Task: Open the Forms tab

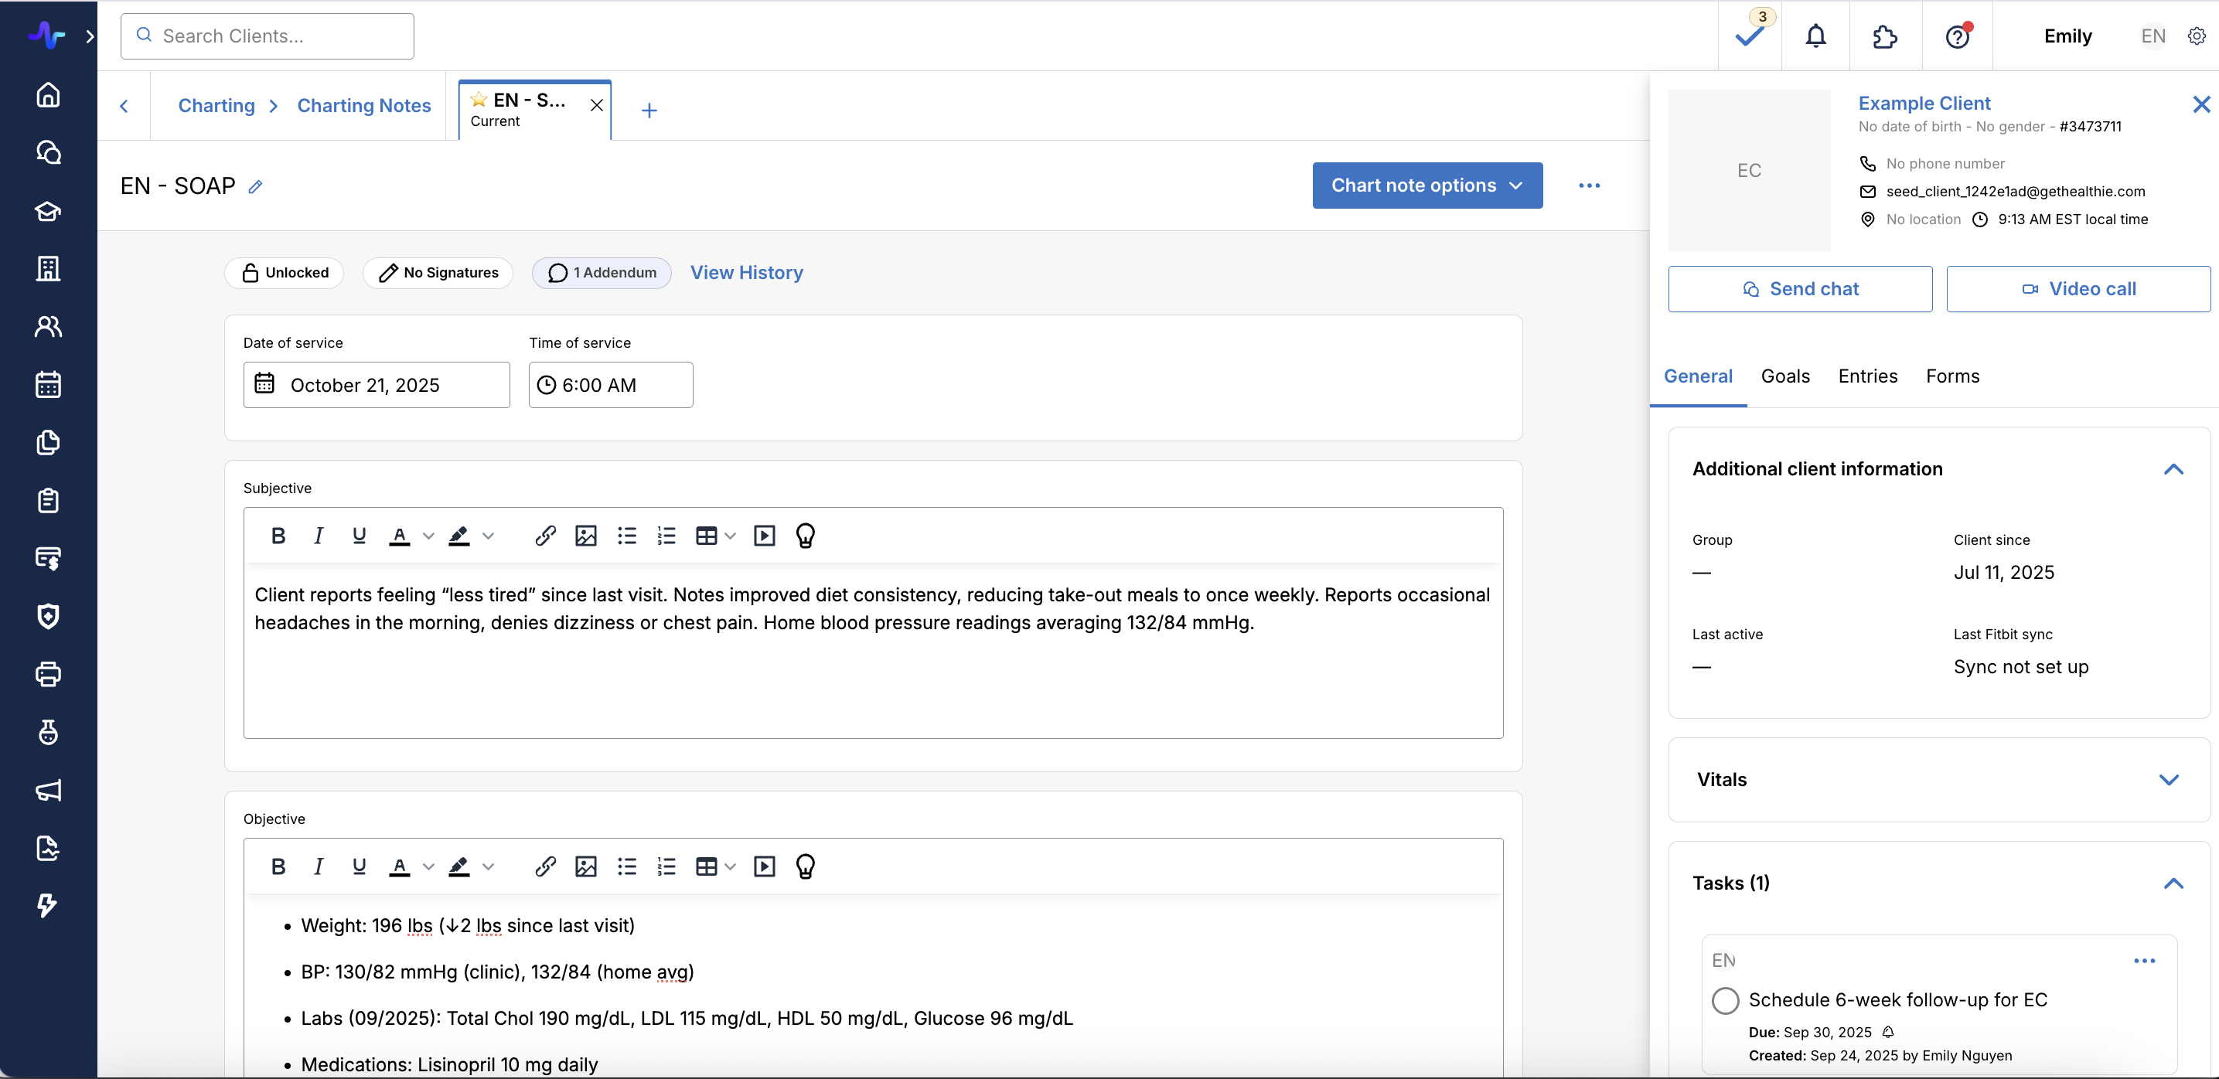Action: 1952,376
